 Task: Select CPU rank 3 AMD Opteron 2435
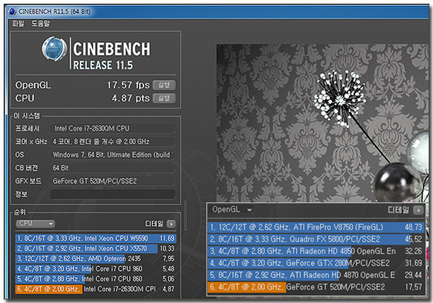pyautogui.click(x=95, y=258)
